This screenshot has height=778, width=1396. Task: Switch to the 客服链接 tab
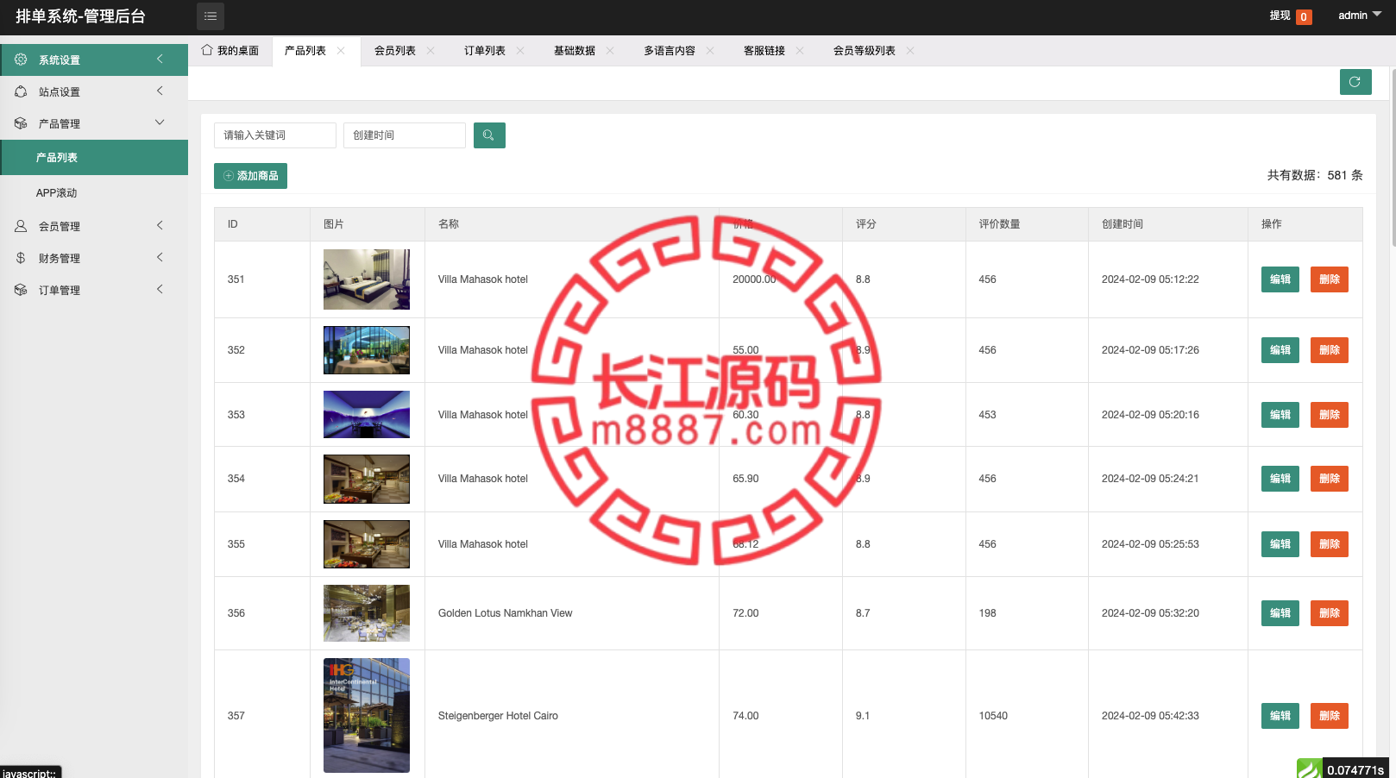(764, 51)
